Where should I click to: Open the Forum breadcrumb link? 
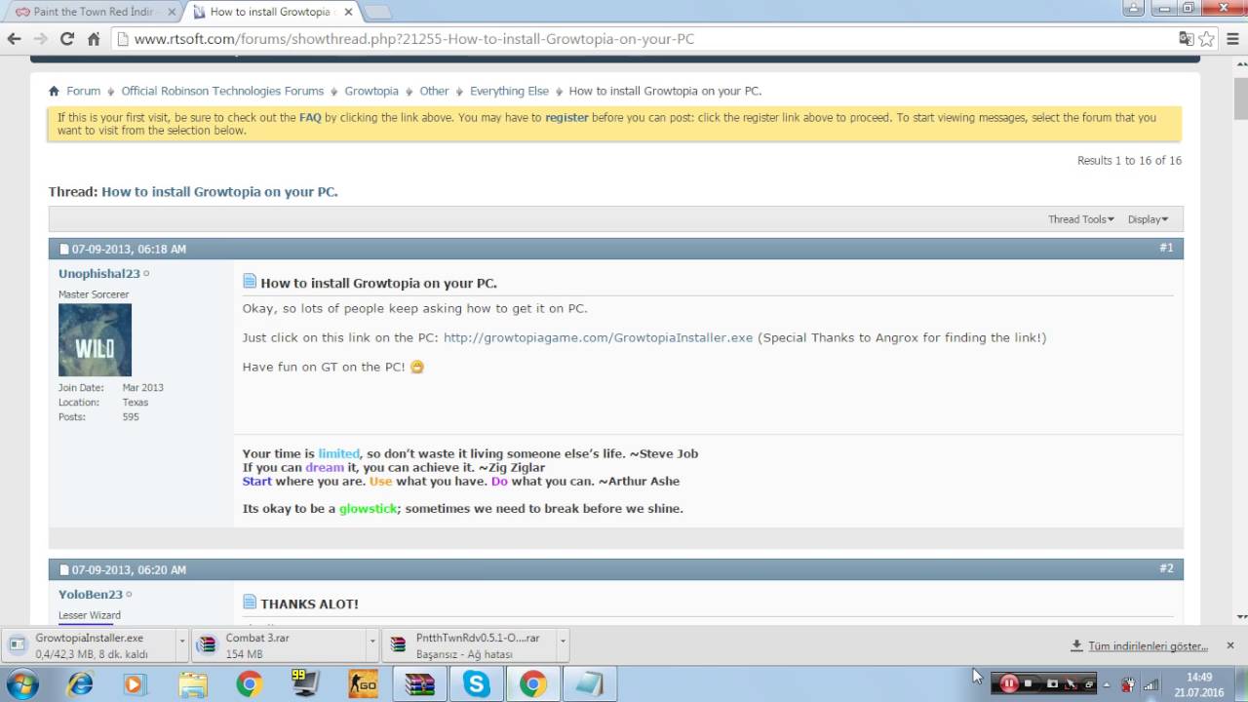point(83,91)
